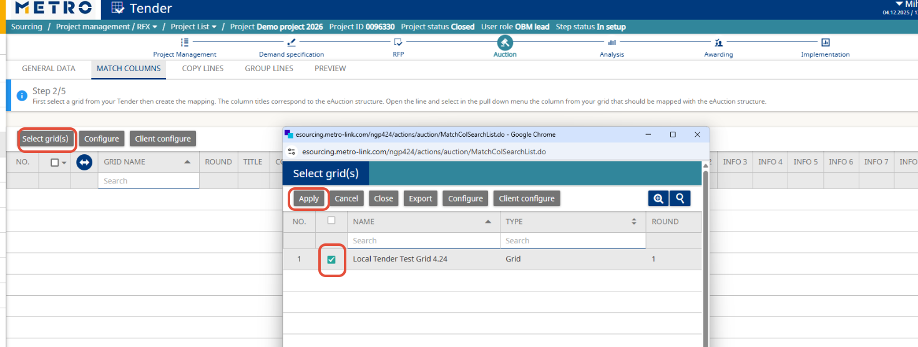Click the site info icon in popup address bar

click(x=291, y=152)
